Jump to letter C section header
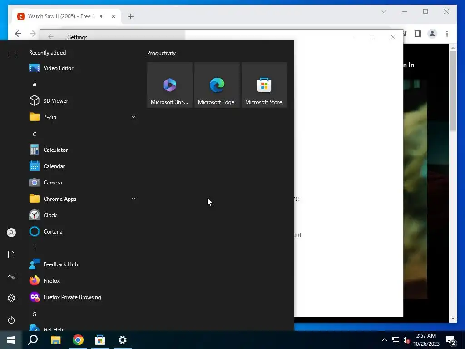The width and height of the screenshot is (465, 349). coord(35,134)
